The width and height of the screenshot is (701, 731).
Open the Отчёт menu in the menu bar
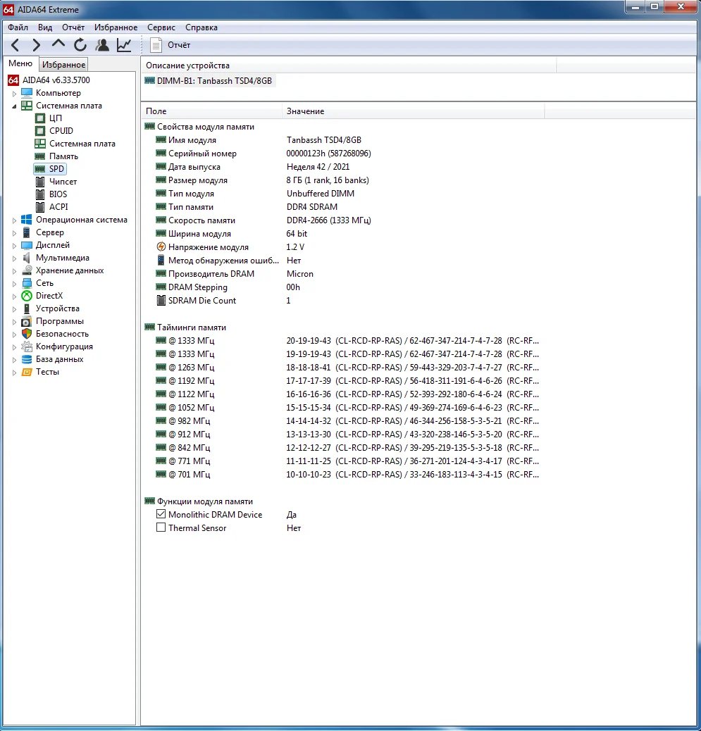[x=73, y=27]
